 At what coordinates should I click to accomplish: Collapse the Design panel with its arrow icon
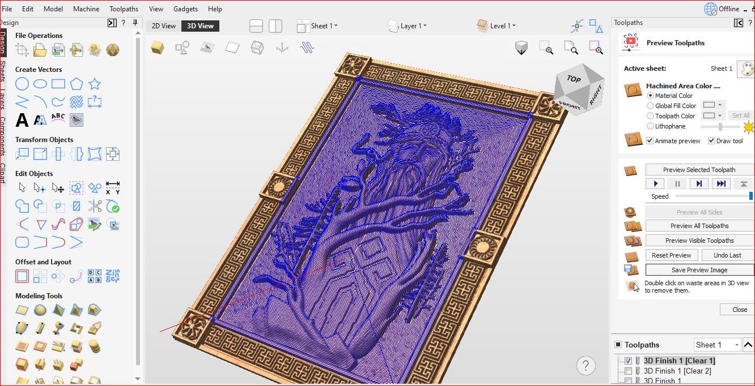coord(112,23)
